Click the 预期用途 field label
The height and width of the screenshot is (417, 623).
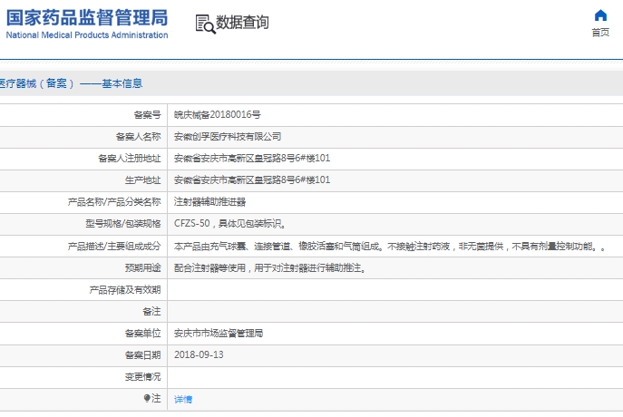coord(143,268)
